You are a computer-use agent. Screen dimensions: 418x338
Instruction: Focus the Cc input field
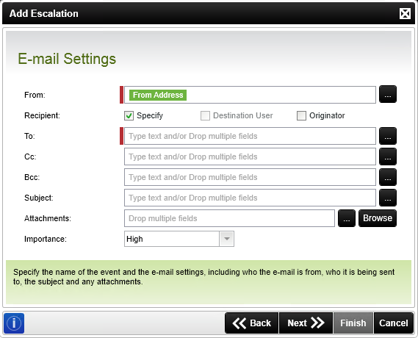click(x=250, y=157)
